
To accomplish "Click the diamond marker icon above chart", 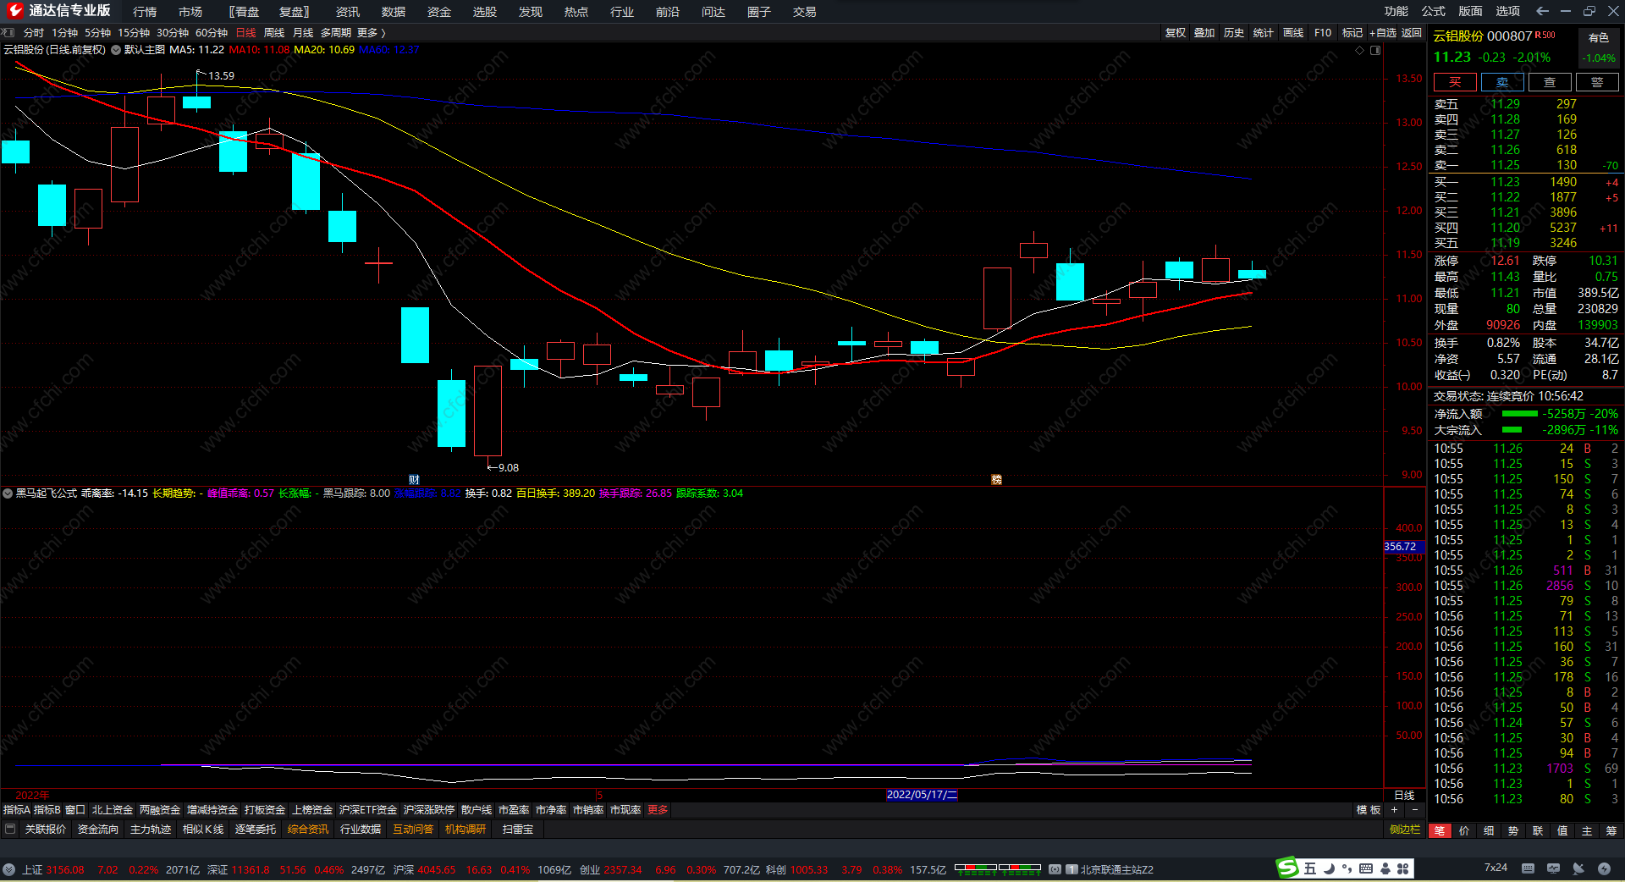I will coord(1360,51).
